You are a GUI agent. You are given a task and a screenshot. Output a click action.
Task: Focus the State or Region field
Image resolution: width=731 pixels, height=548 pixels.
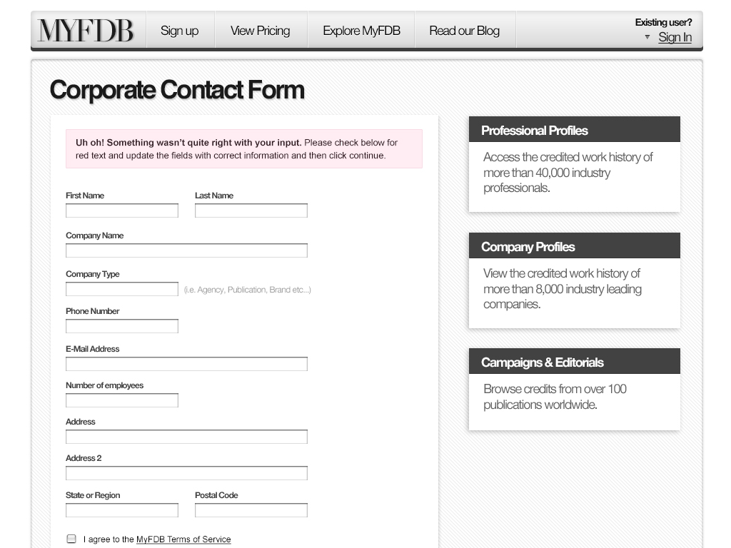pos(122,510)
